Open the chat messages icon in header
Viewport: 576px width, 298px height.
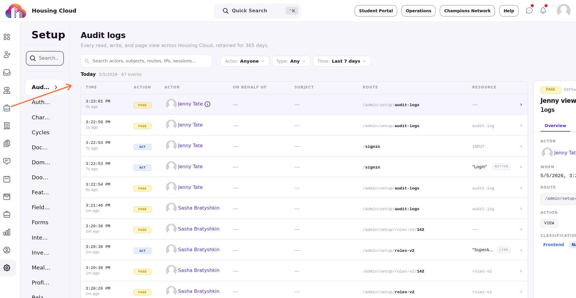(529, 10)
